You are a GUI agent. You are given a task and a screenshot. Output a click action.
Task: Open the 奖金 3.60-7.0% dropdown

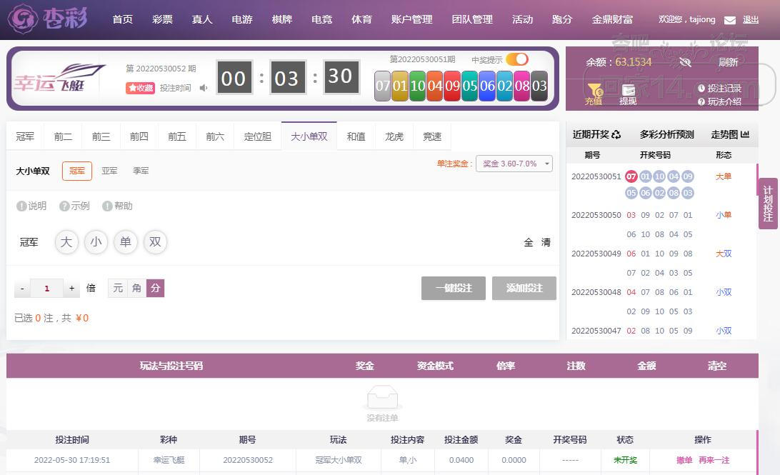[514, 164]
